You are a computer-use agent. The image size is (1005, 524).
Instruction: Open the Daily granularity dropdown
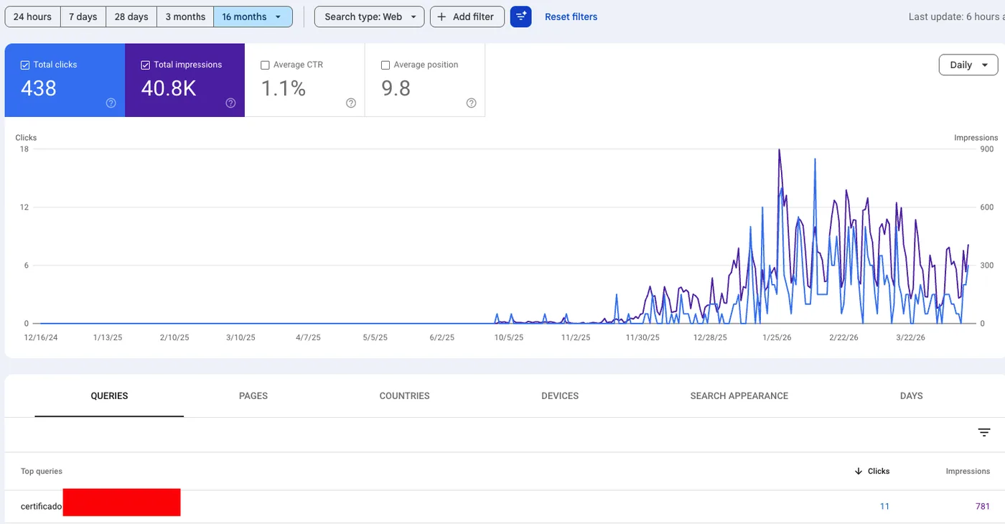tap(968, 65)
